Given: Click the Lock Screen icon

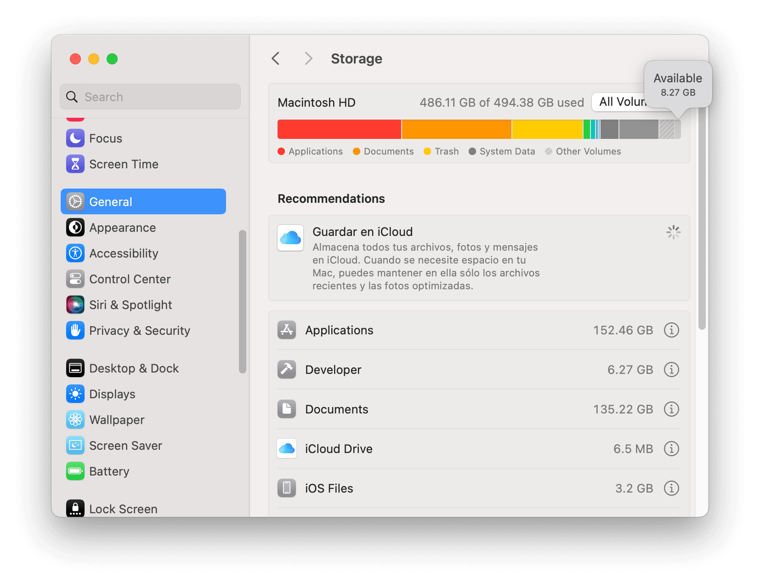Looking at the screenshot, I should click(75, 508).
